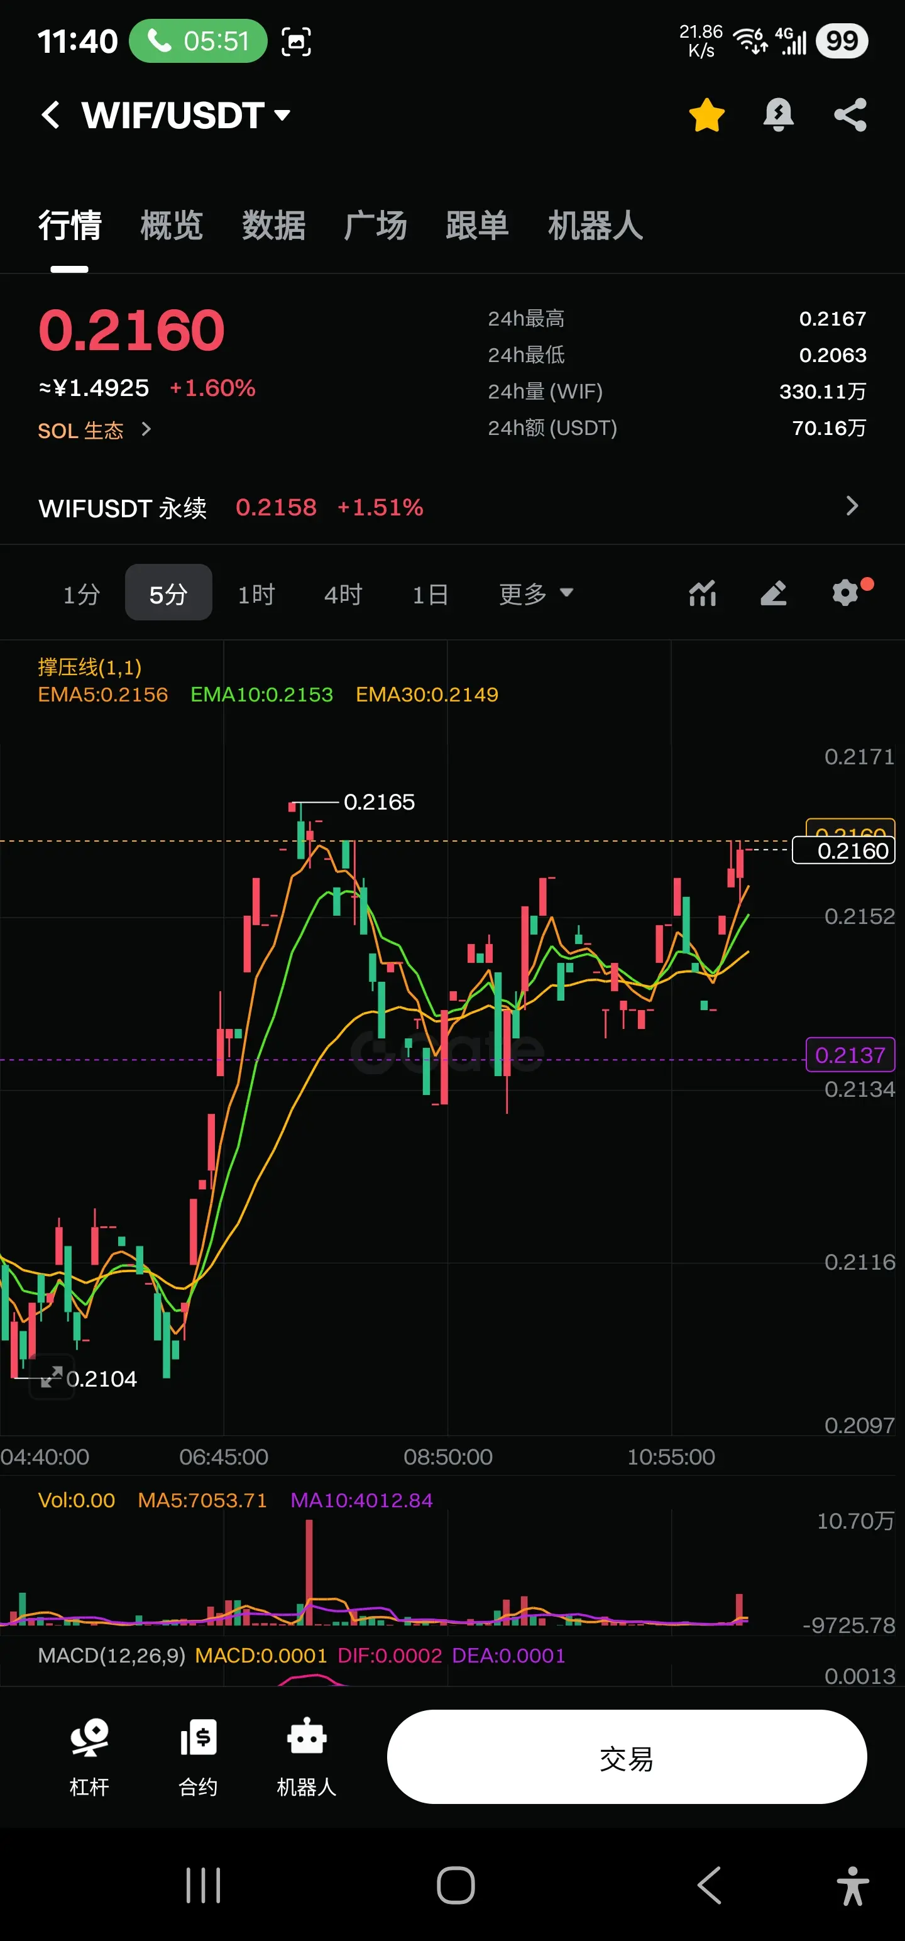
Task: Tap the system back navigation arrow
Action: [709, 1885]
